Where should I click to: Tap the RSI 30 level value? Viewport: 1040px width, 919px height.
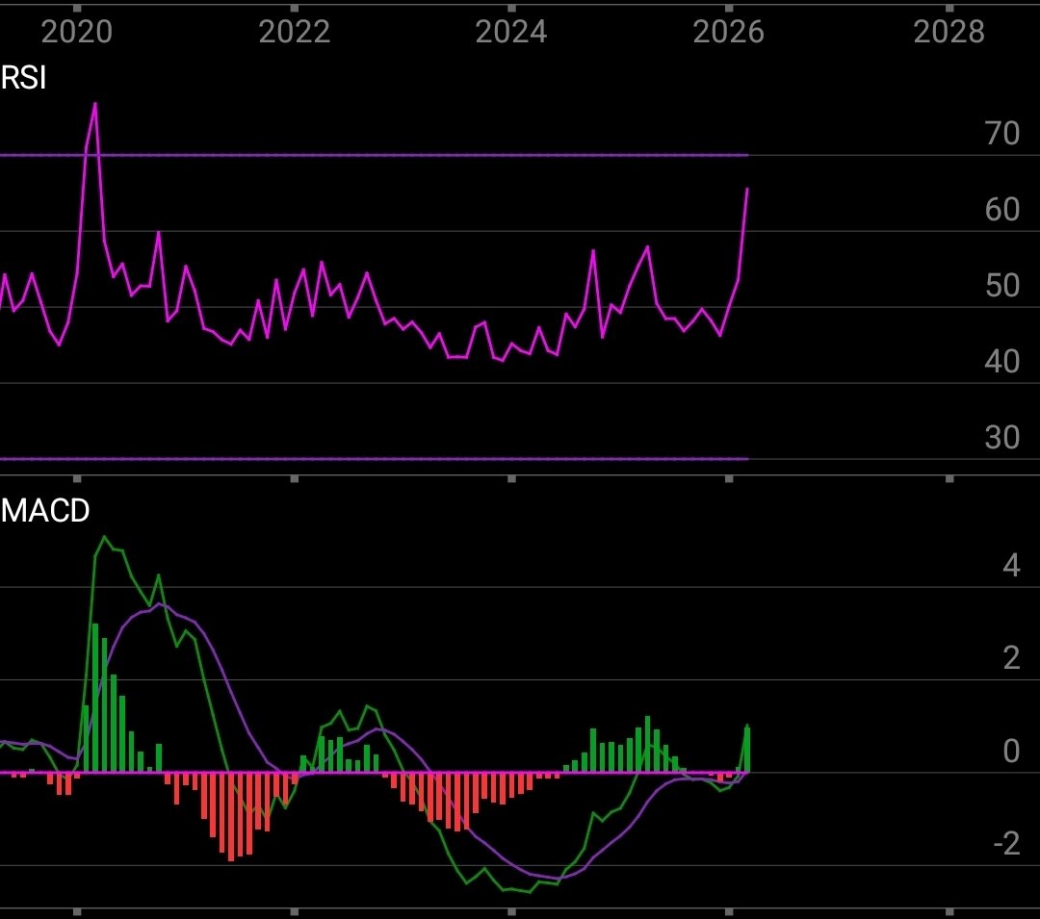click(1002, 438)
